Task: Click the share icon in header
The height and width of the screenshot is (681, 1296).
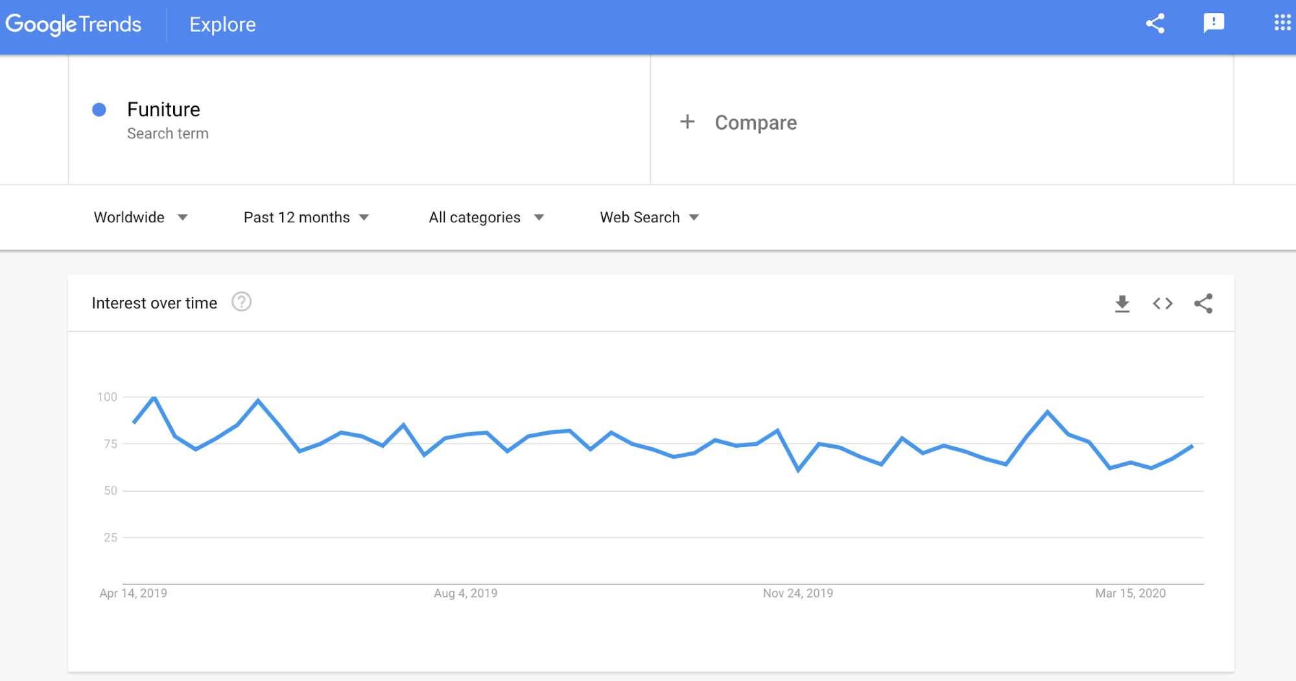Action: pyautogui.click(x=1155, y=24)
